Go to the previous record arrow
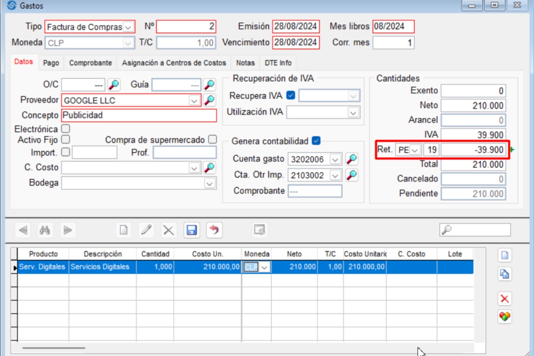 tap(23, 230)
